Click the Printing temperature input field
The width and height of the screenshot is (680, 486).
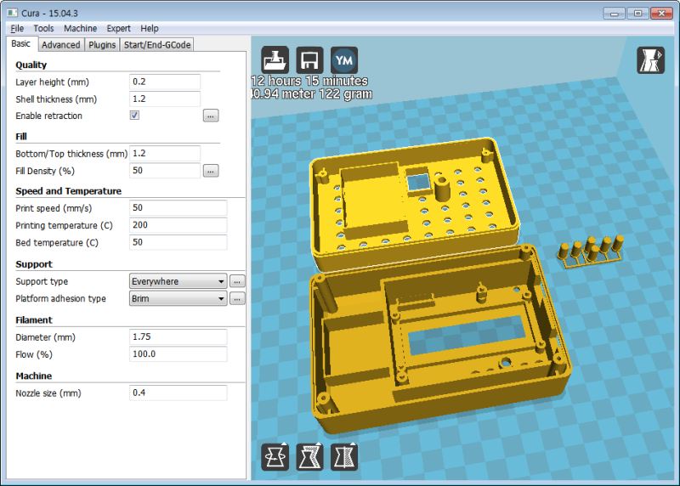point(178,225)
